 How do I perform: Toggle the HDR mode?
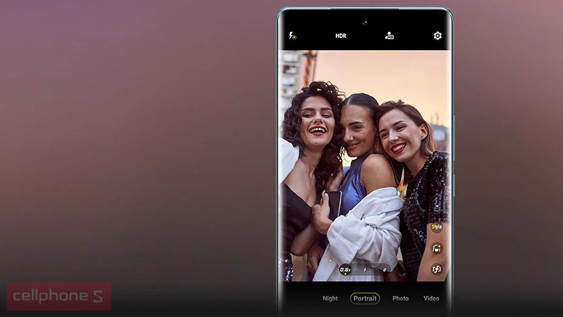point(341,36)
